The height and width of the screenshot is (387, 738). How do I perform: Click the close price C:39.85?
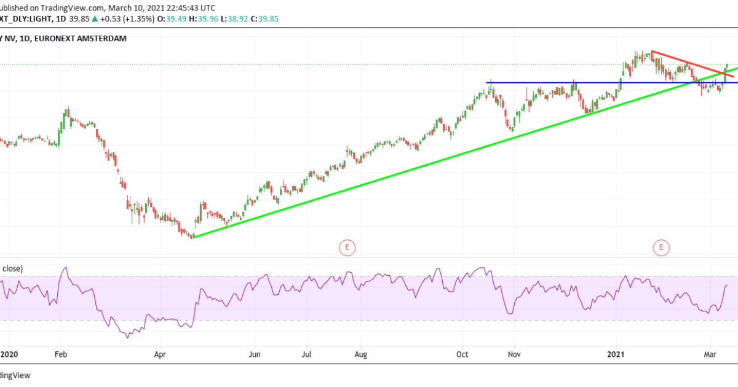[x=265, y=19]
